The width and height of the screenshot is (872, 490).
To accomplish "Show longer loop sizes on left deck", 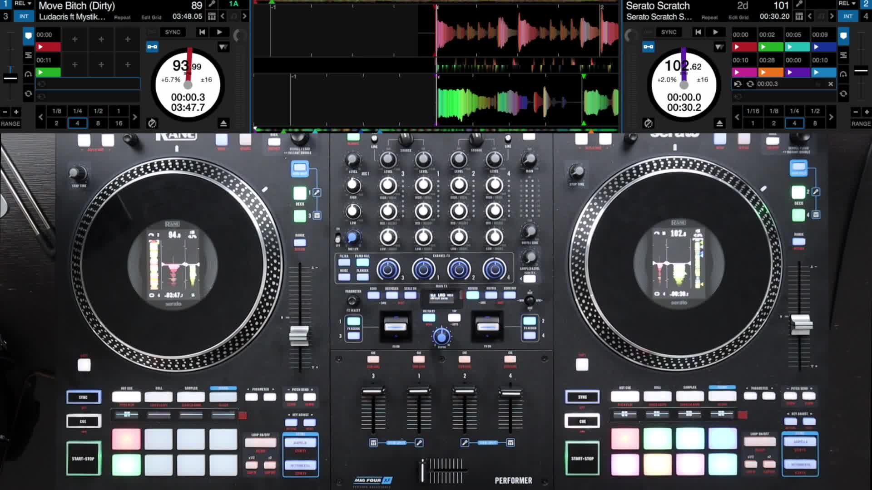I will tap(134, 117).
